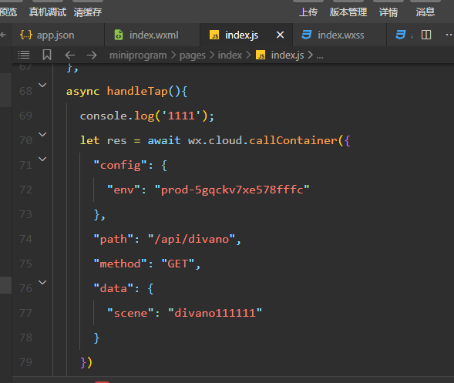Viewport: 454px width, 383px height.
Task: Click the 上传 upload button
Action: (x=308, y=12)
